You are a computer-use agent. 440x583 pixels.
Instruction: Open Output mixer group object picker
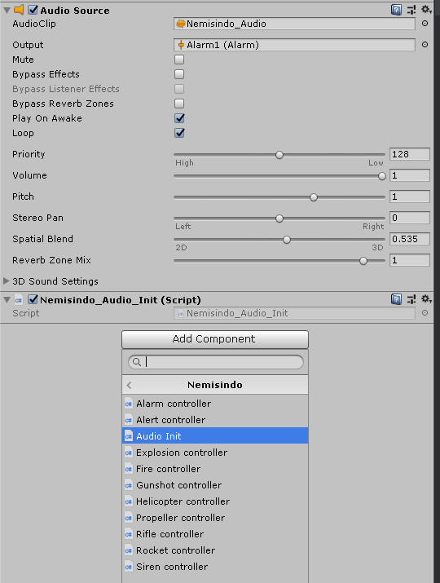425,45
